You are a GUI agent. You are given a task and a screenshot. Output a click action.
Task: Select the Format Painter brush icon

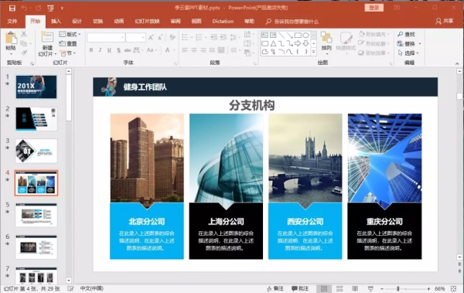tap(24, 53)
